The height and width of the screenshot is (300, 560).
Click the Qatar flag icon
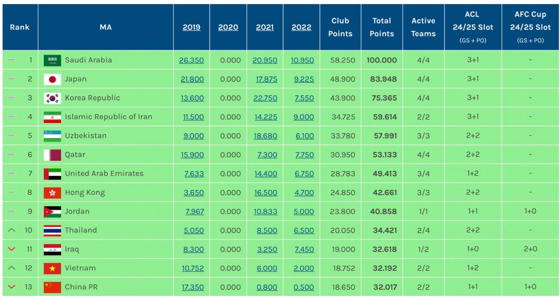point(52,155)
